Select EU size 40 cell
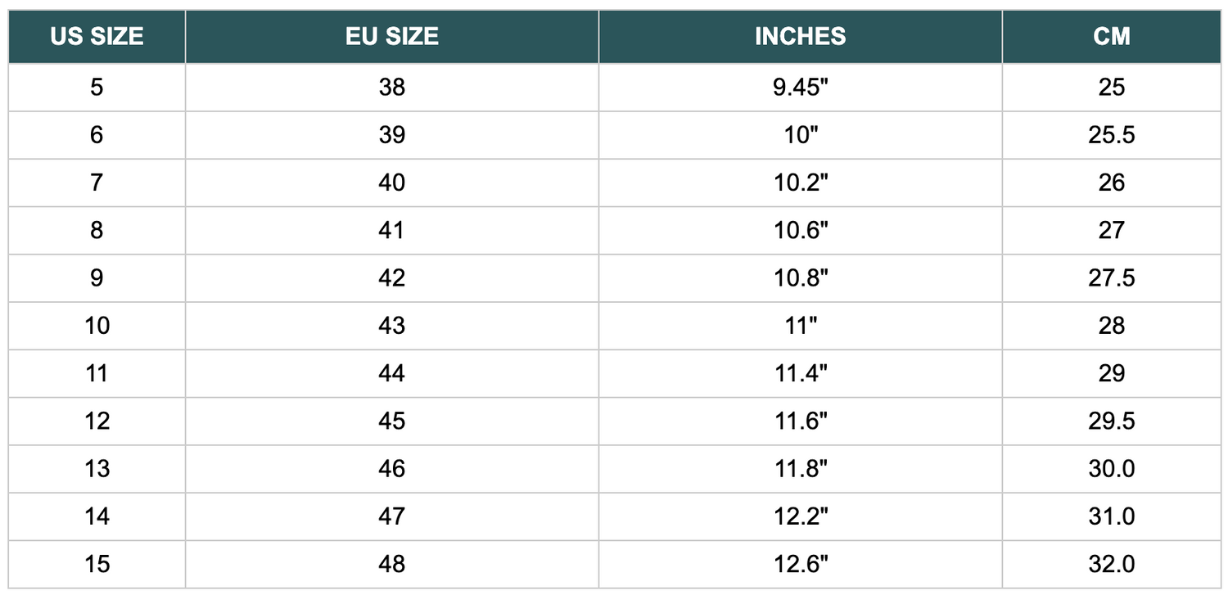 (x=392, y=182)
